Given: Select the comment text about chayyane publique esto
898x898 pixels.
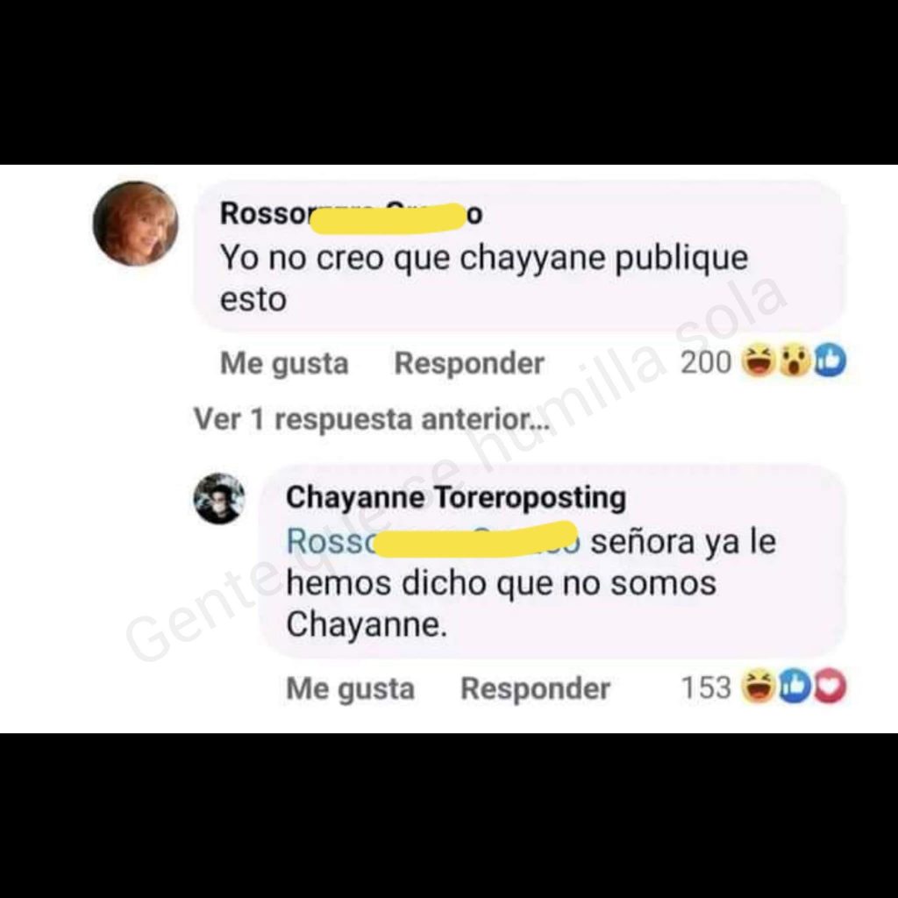Looking at the screenshot, I should tap(484, 278).
